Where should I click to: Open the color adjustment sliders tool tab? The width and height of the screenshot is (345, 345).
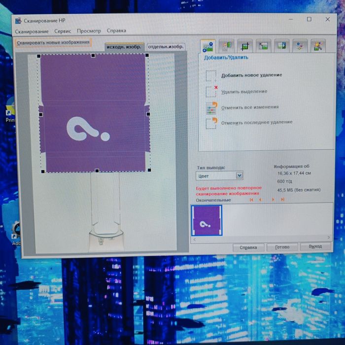click(300, 46)
